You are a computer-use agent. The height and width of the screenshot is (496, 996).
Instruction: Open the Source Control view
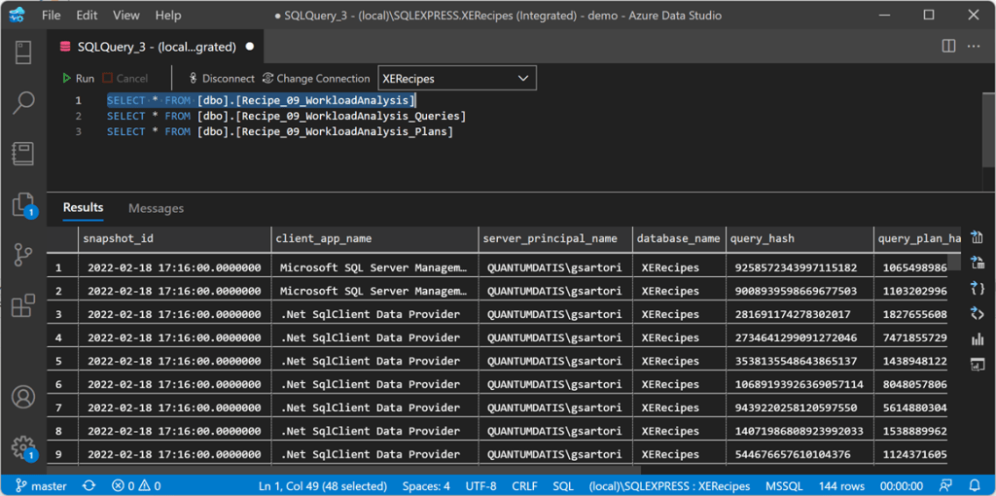23,255
